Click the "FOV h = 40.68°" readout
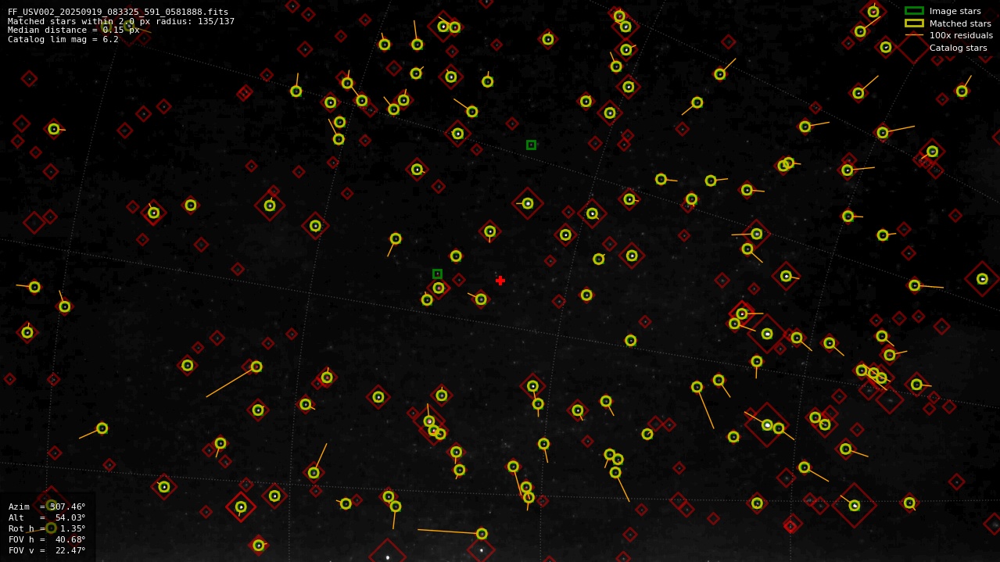Viewport: 1000px width, 562px height. [47, 539]
